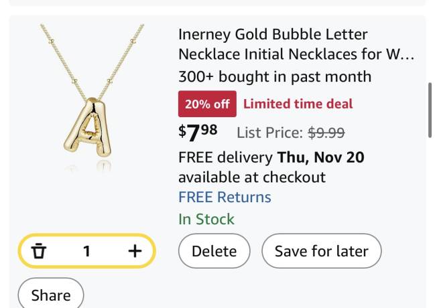This screenshot has width=435, height=308.
Task: Click the List Price label
Action: pyautogui.click(x=269, y=133)
